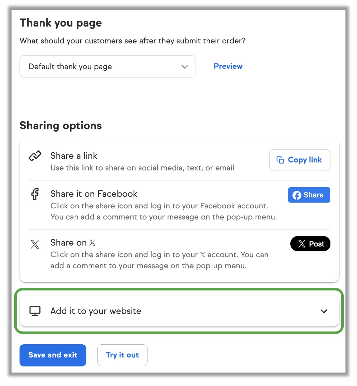Click the chevron arrow in the thank you page selector
This screenshot has width=357, height=386.
(185, 67)
